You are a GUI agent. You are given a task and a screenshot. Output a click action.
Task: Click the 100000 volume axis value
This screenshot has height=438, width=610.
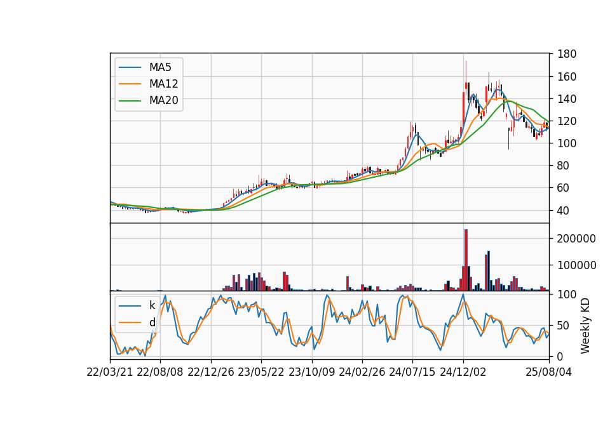(x=576, y=265)
